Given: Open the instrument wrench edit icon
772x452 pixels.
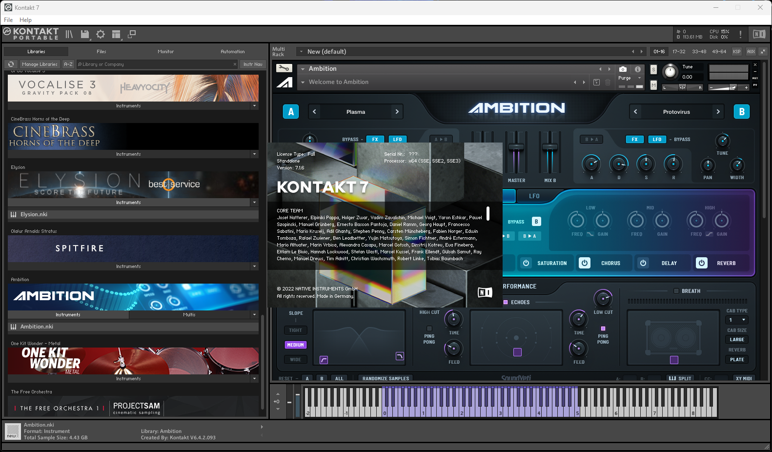Looking at the screenshot, I should (284, 68).
